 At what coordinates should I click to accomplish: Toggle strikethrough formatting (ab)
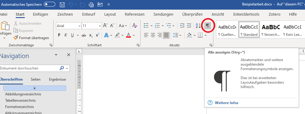point(84,35)
